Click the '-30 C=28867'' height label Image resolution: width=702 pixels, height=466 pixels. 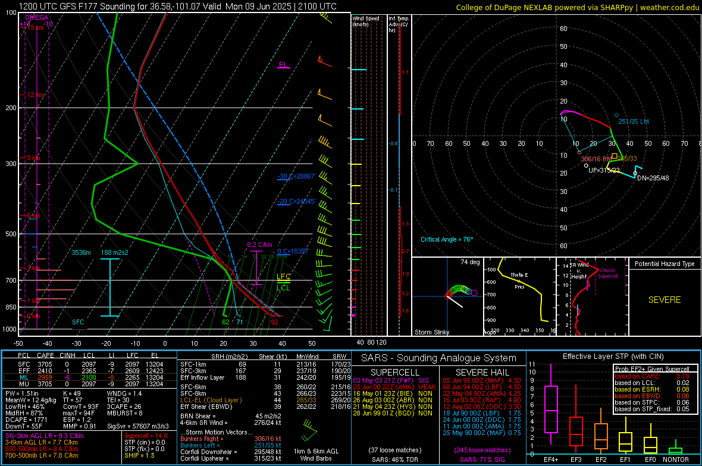pos(296,176)
